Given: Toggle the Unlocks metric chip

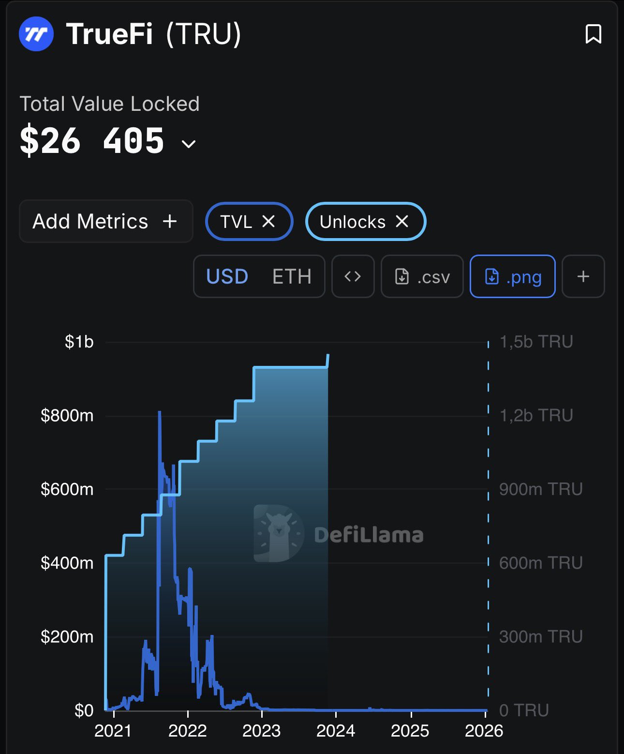Looking at the screenshot, I should point(352,222).
